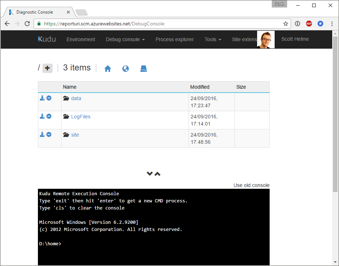The image size is (339, 266).
Task: Download the data folder as zip
Action: (x=42, y=98)
